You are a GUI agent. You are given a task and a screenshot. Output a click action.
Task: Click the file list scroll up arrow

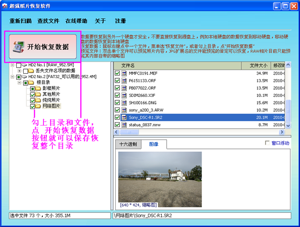point(288,65)
